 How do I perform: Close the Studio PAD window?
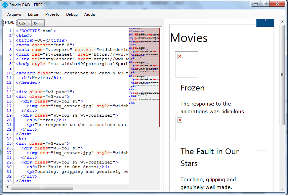(277, 4)
